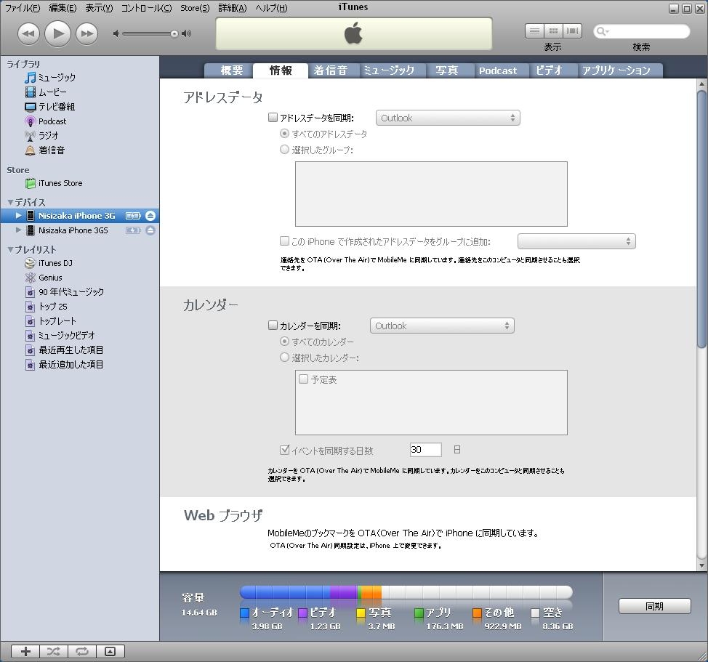Eject Nisizaka iPhone 3G
708x662 pixels.
click(x=150, y=216)
